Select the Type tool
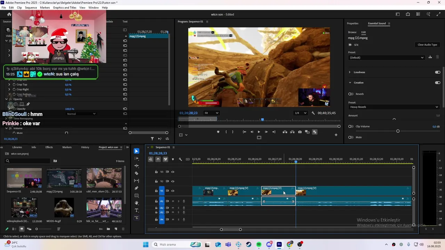445x250 pixels. [137, 210]
